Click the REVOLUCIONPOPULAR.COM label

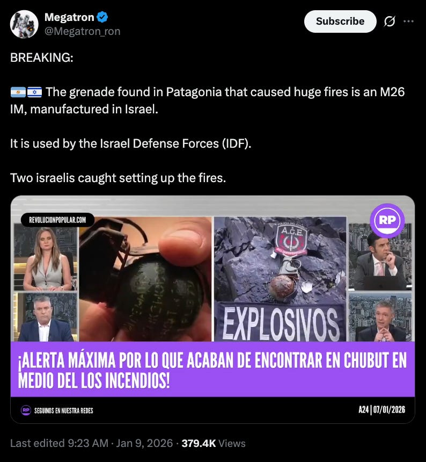pyautogui.click(x=57, y=220)
